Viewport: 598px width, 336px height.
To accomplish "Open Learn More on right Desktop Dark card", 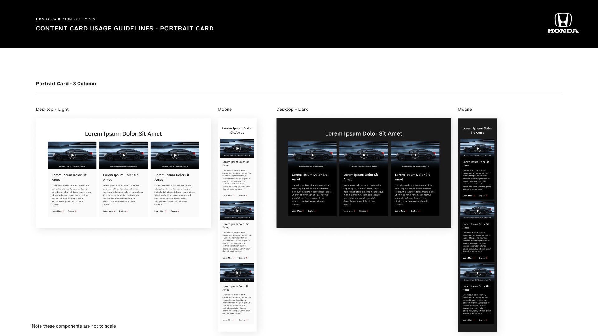I will click(401, 211).
